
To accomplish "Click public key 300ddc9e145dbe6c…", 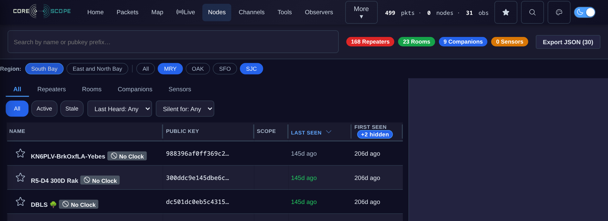I will (x=198, y=178).
